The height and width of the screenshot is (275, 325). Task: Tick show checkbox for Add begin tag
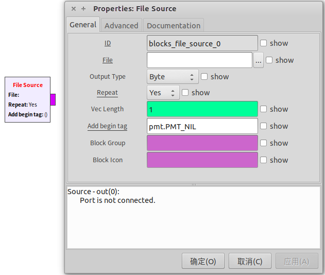[264, 126]
